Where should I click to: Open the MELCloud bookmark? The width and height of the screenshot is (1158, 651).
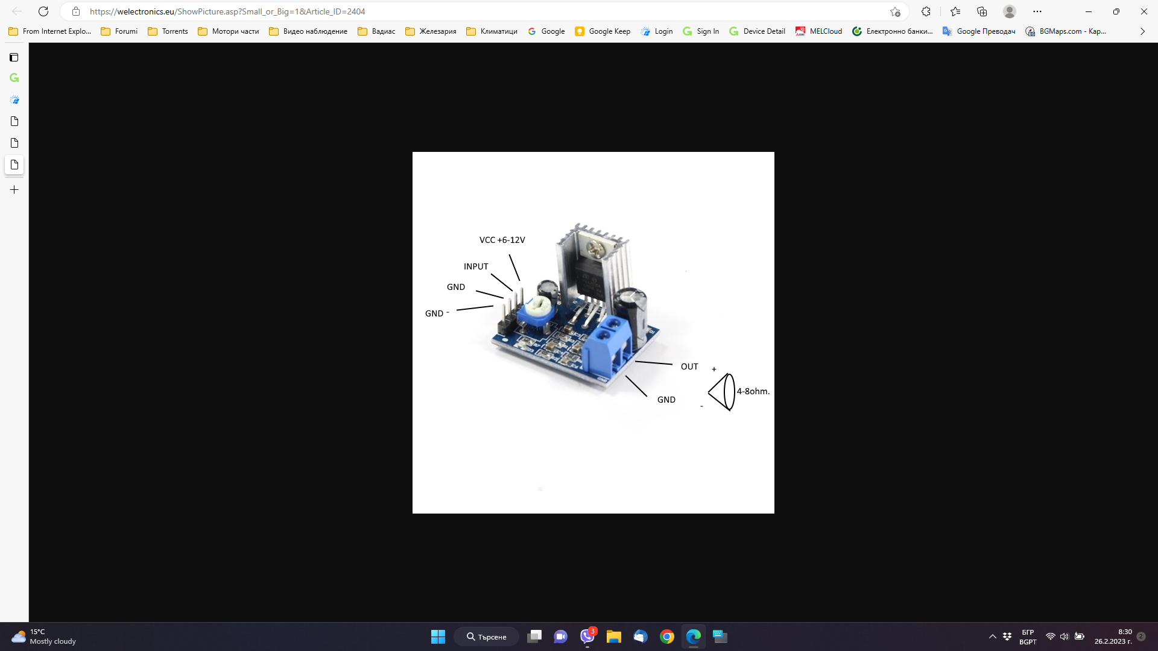[x=818, y=31]
